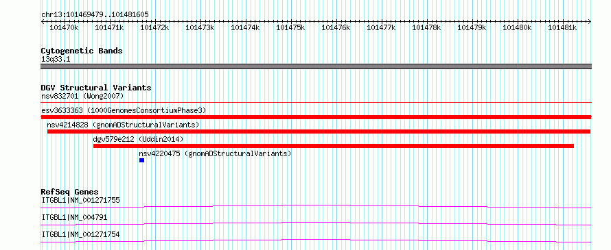The image size is (611, 250).
Task: Open the esv3633363 1000Genomes variant label
Action: [x=124, y=110]
